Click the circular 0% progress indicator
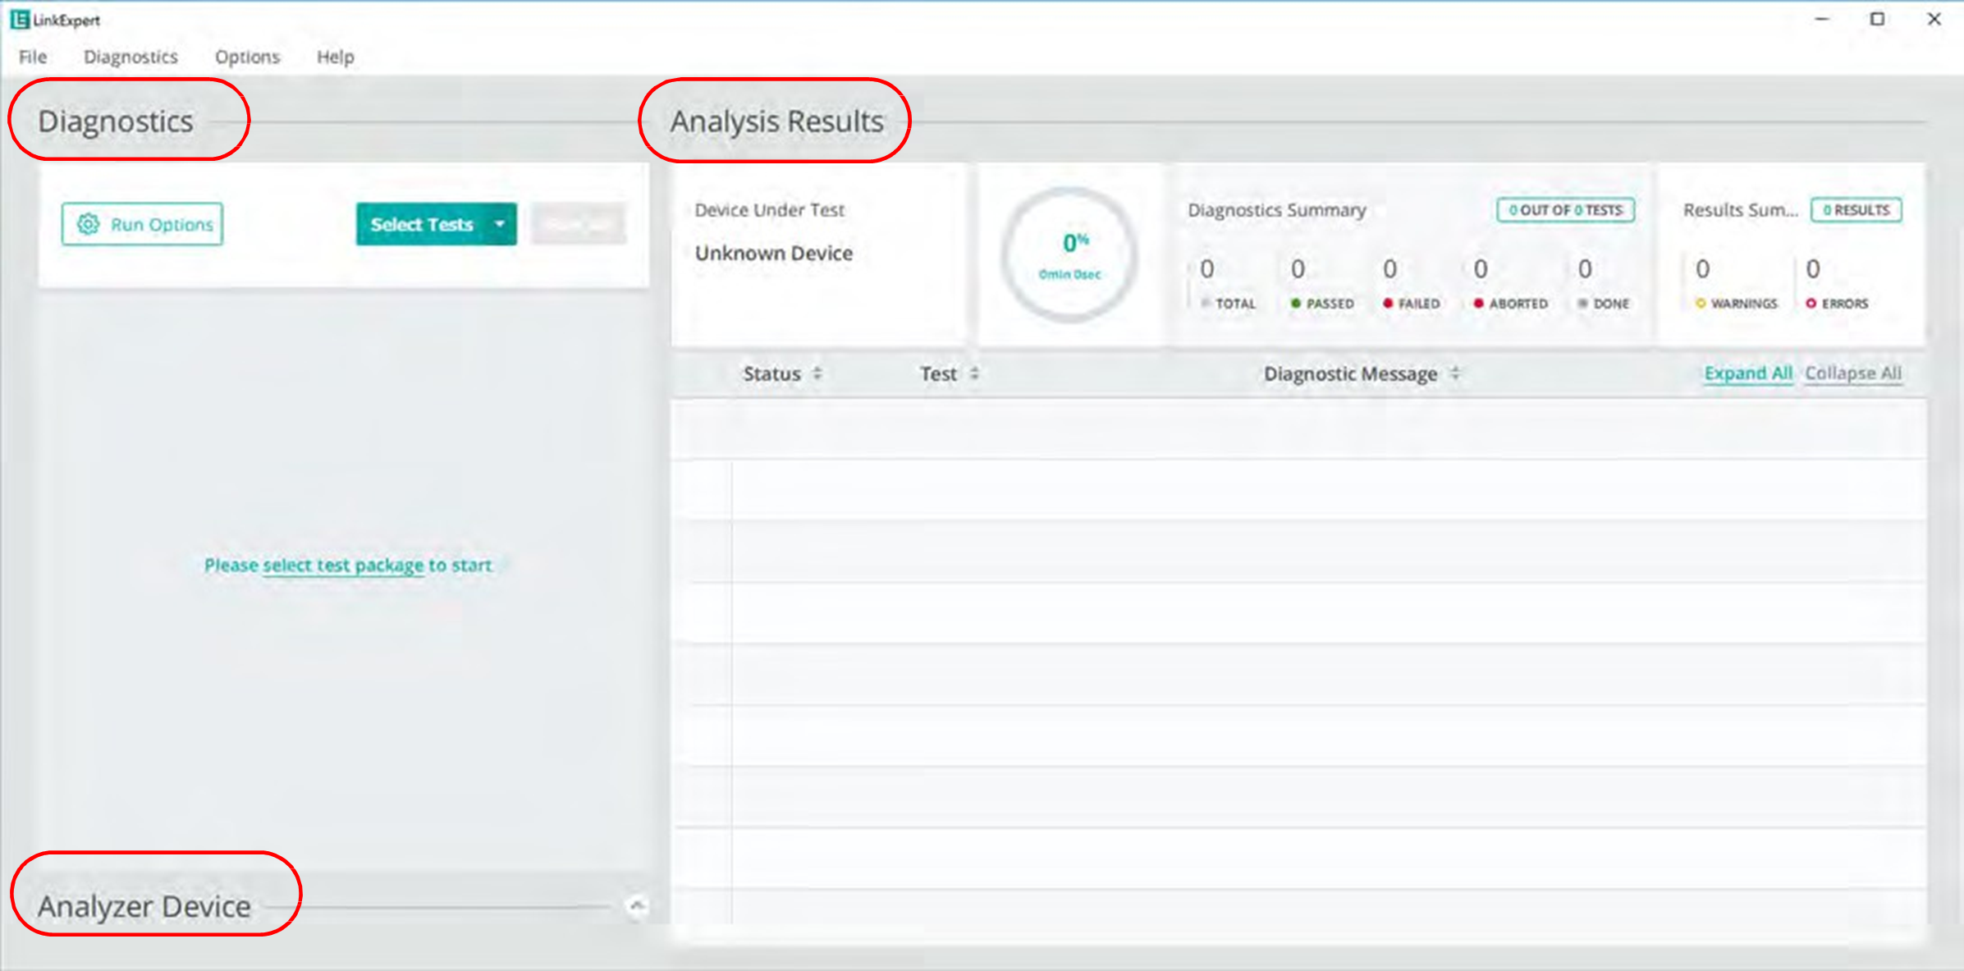Screen dimensions: 1964x971 1070,255
